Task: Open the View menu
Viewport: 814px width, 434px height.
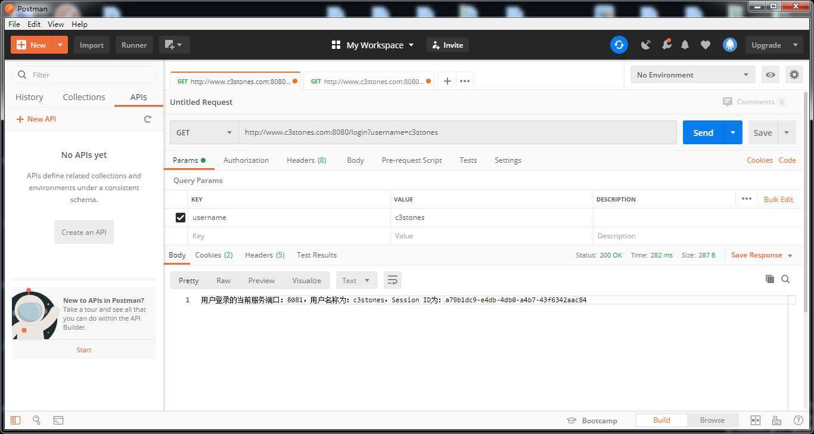Action: (55, 24)
